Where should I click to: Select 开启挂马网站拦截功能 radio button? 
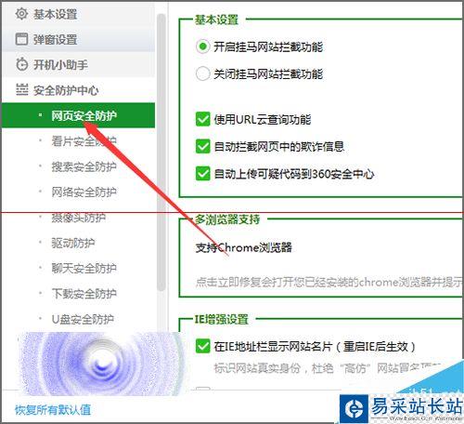coord(202,46)
